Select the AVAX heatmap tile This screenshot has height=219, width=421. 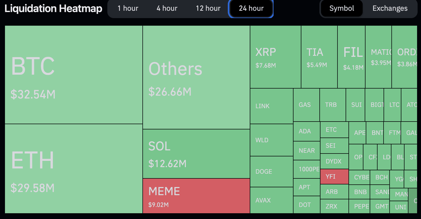click(272, 200)
